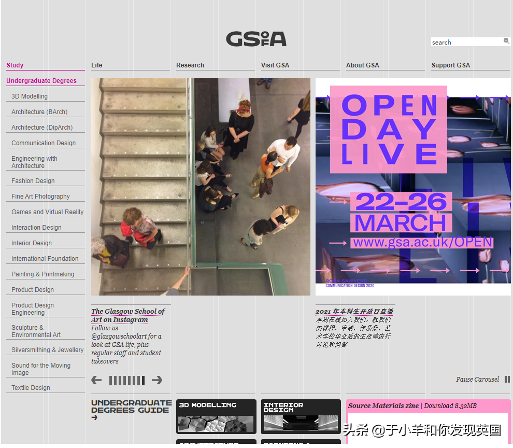The height and width of the screenshot is (448, 513).
Task: Go to Painting & Printmaking page
Action: (x=43, y=274)
